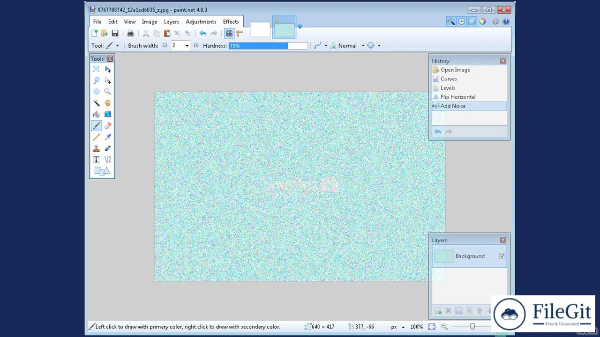Click the Paste clipboard icon

(166, 33)
